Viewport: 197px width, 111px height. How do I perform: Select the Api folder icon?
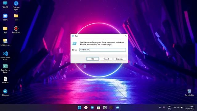click(5, 30)
